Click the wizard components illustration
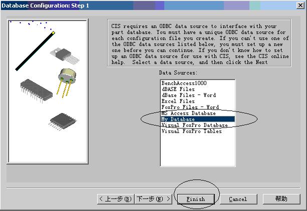This screenshot has width=307, height=211. [x=48, y=91]
